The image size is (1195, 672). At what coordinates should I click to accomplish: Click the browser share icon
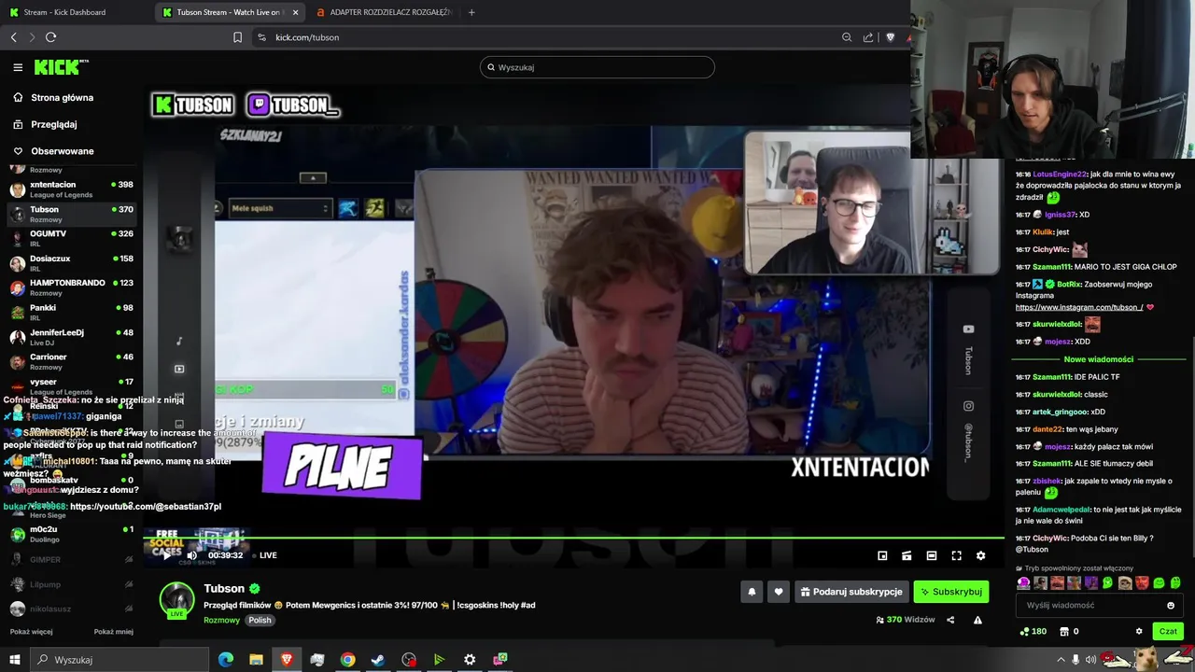coord(868,37)
